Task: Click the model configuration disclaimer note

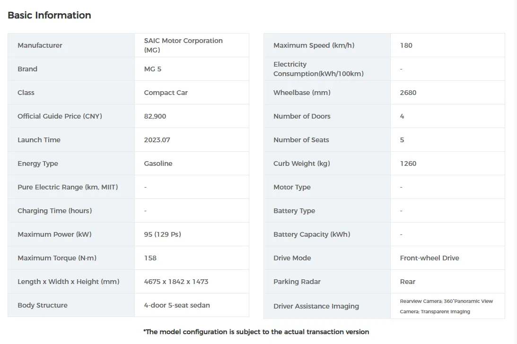Action: (x=256, y=332)
